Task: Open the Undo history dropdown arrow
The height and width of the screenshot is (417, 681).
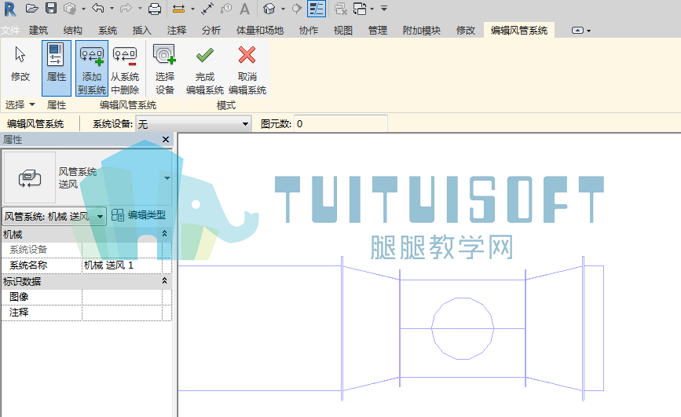Action: [112, 9]
